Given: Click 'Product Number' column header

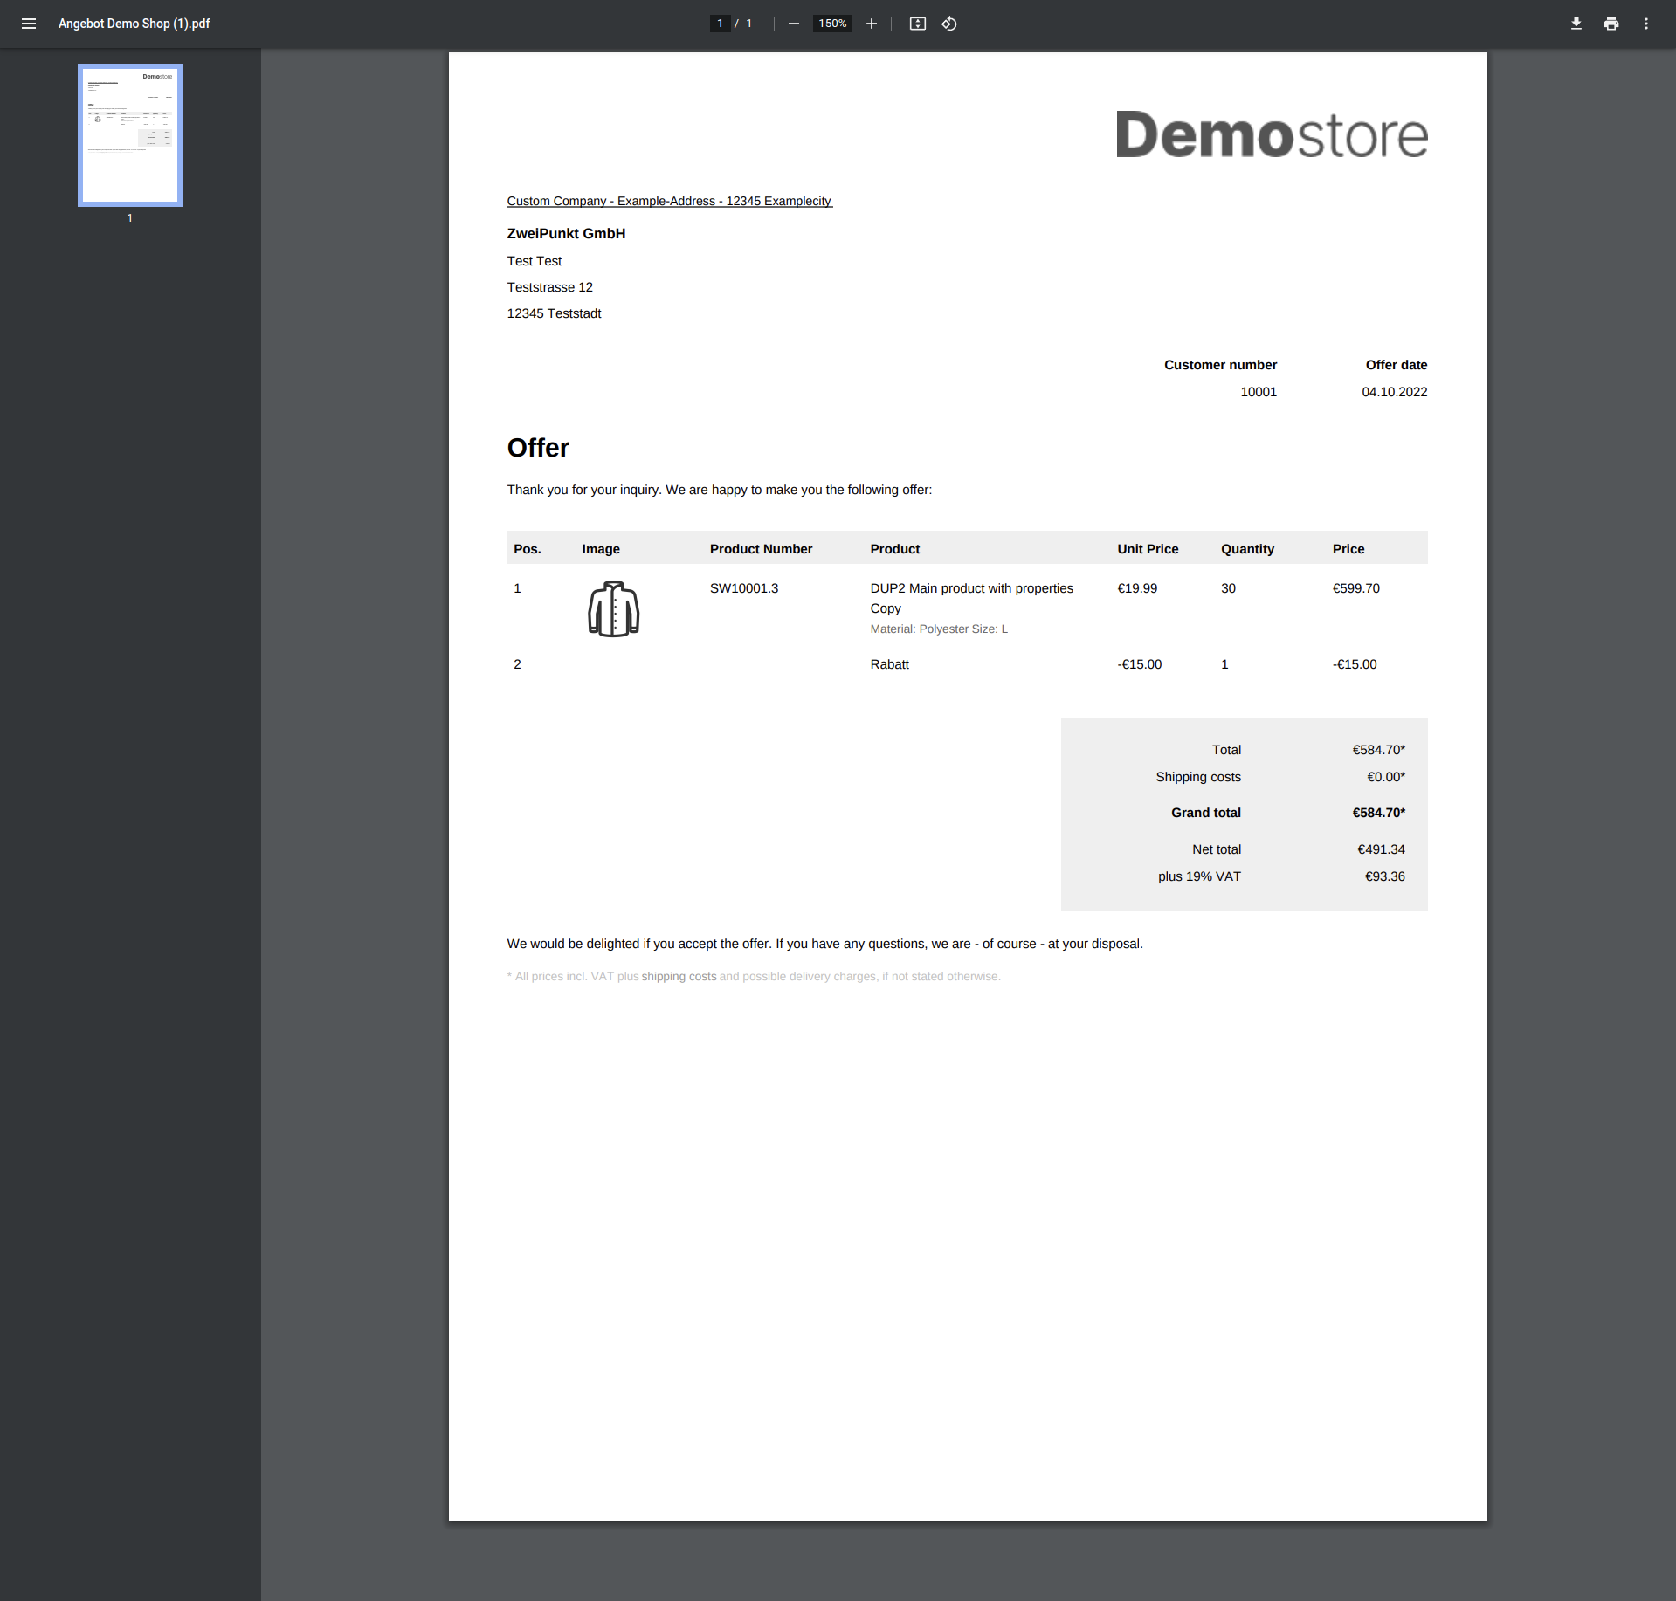Looking at the screenshot, I should click(x=761, y=549).
